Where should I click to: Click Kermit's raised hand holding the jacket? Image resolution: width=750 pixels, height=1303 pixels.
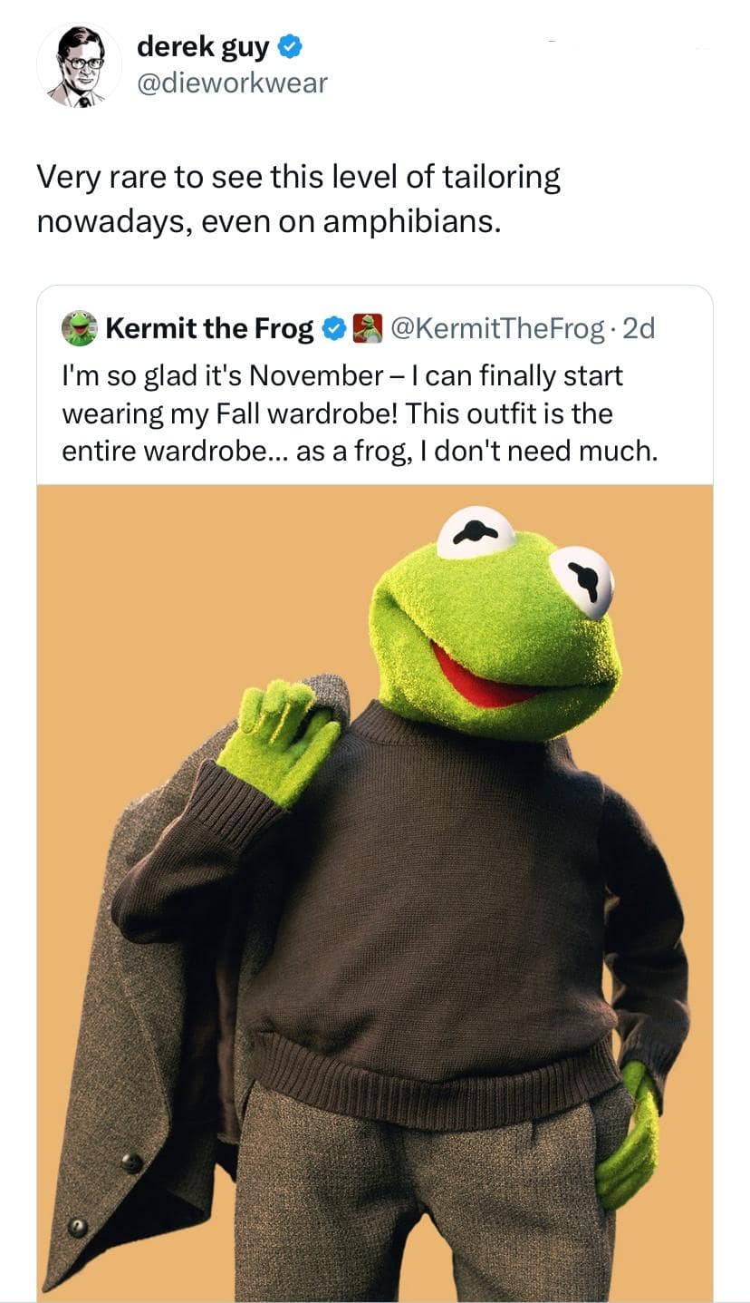point(276,739)
